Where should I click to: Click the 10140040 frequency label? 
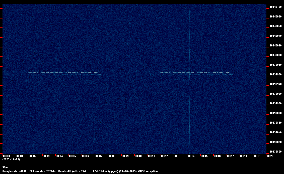[276, 36]
